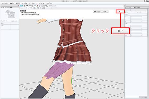
Task: Click the flat gray disc icon next to sun icon
Action: tap(32, 6)
